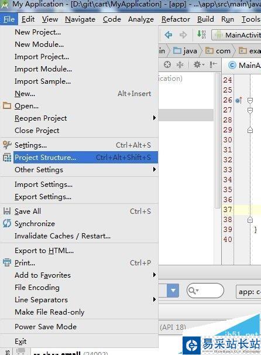Image resolution: width=261 pixels, height=355 pixels.
Task: Click the blue back navigation arrow
Action: tap(169, 35)
